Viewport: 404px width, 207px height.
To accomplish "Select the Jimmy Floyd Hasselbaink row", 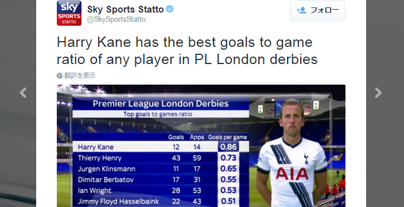I will tap(161, 201).
